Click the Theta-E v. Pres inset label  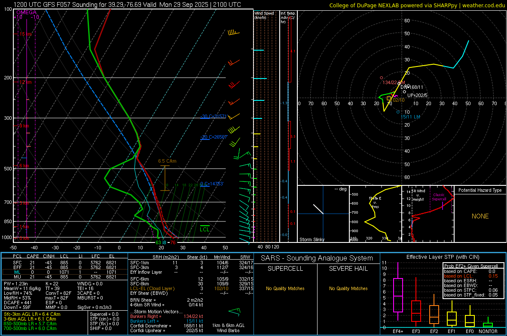(x=375, y=202)
